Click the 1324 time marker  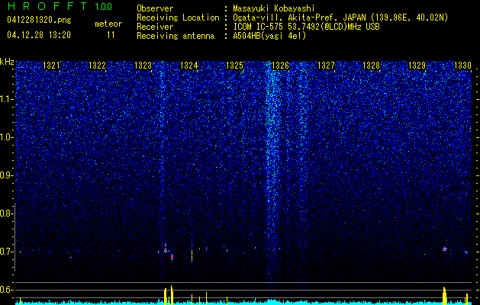coord(189,65)
